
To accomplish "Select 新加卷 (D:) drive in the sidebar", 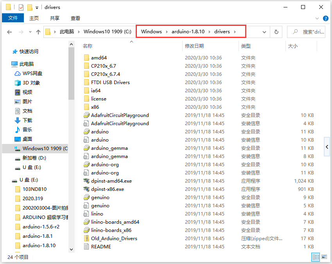I will pos(34,158).
